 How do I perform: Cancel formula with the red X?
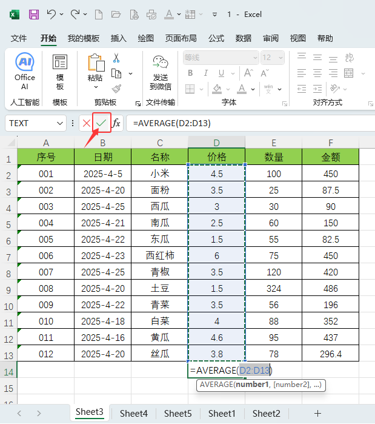click(87, 123)
